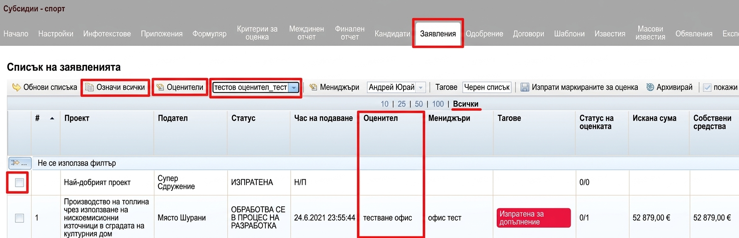Click the Мениджъри tag icon
Viewport: 739px width, 238px height.
point(313,87)
